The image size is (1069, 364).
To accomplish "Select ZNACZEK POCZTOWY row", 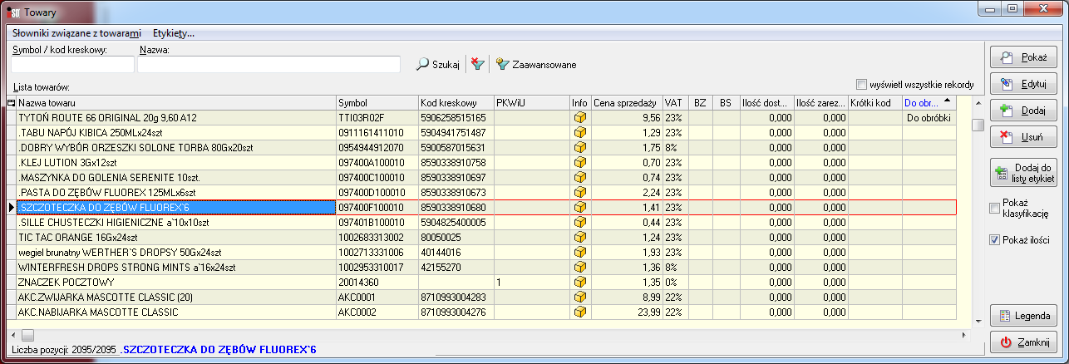I will pos(482,282).
